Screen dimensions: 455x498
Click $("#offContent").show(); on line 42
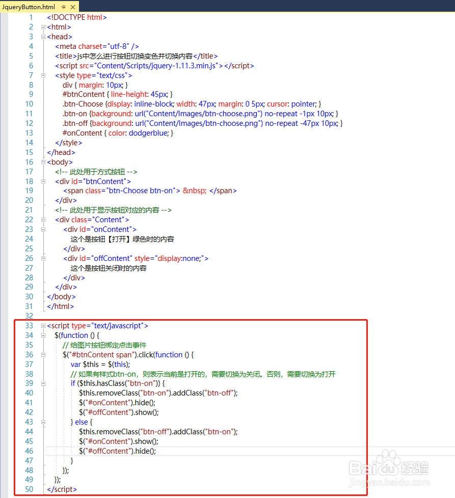pos(119,412)
